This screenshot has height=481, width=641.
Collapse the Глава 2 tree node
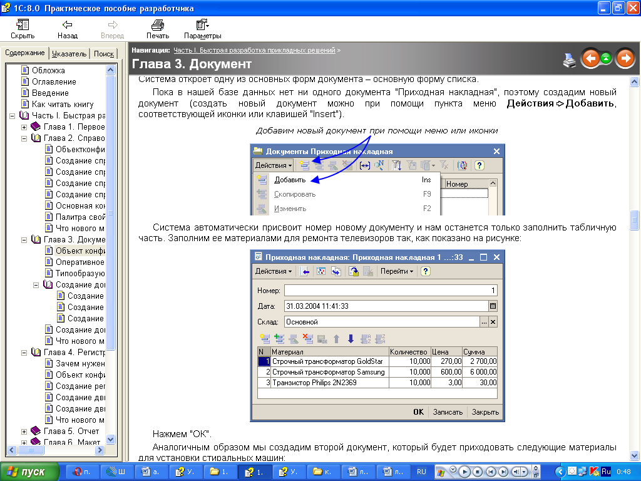[24, 138]
